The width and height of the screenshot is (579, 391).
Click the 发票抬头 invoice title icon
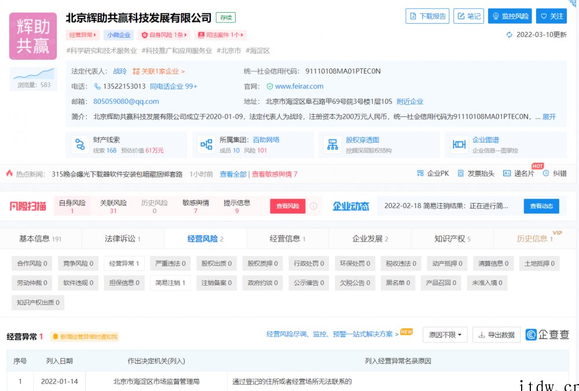(x=461, y=173)
